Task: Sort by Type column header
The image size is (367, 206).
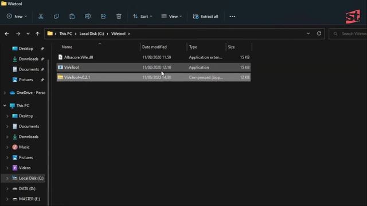Action: pos(193,47)
